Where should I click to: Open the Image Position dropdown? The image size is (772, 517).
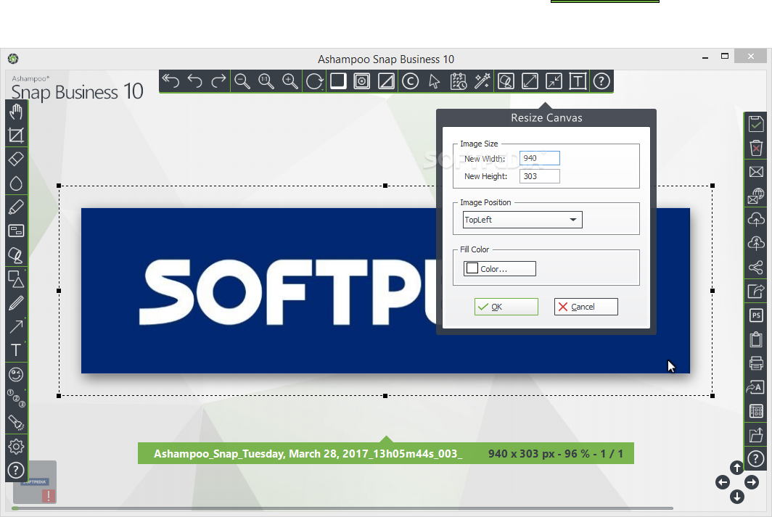coord(522,220)
